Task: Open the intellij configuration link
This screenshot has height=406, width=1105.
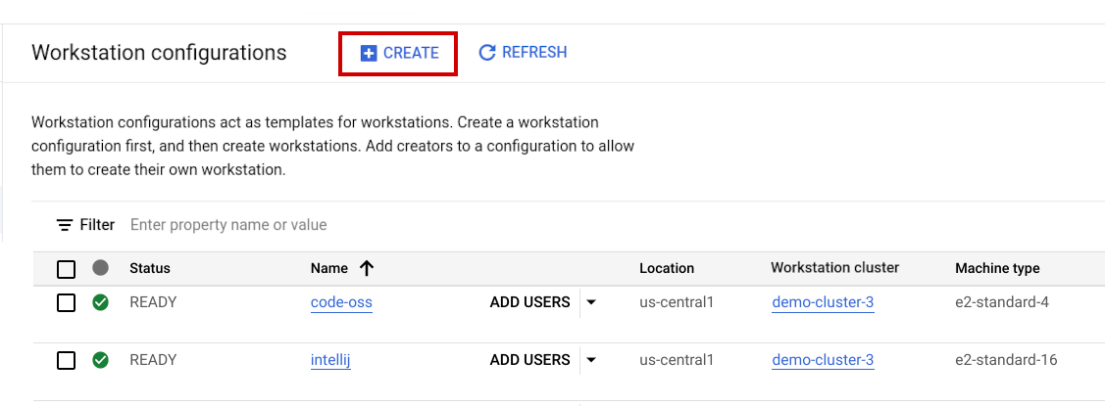Action: pos(330,360)
